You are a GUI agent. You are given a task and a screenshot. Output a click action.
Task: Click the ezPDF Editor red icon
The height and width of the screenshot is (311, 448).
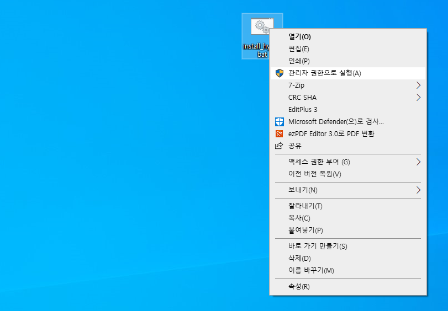pyautogui.click(x=279, y=133)
